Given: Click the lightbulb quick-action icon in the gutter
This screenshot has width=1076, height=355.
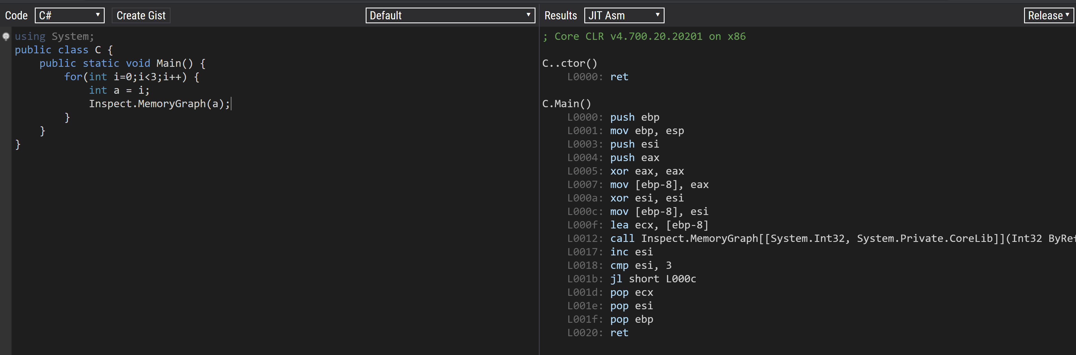Looking at the screenshot, I should pyautogui.click(x=6, y=37).
